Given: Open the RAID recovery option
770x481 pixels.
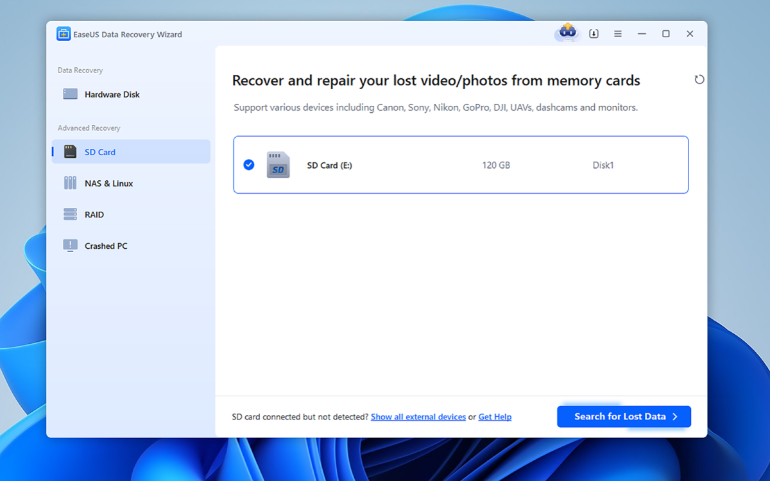Looking at the screenshot, I should 94,215.
